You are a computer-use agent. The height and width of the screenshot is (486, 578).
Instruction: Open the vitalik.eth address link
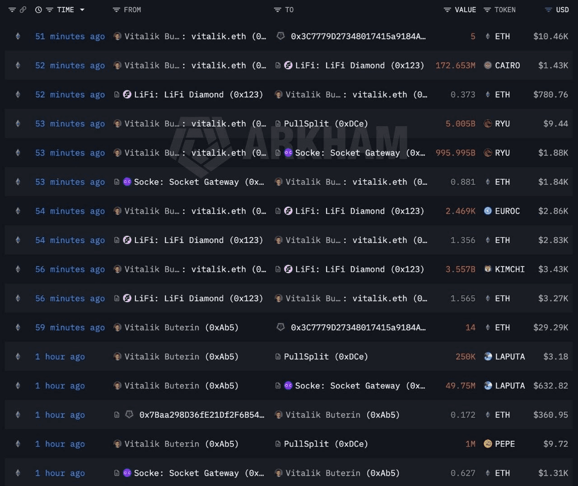pyautogui.click(x=219, y=36)
